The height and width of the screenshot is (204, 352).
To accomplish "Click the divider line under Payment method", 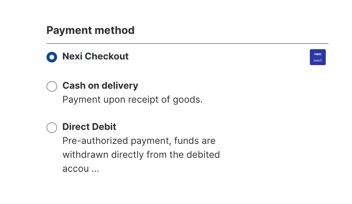I will (187, 43).
